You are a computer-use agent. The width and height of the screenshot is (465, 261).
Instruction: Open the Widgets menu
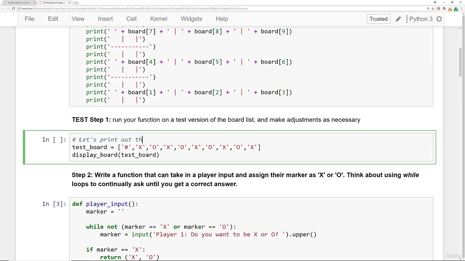(x=191, y=19)
